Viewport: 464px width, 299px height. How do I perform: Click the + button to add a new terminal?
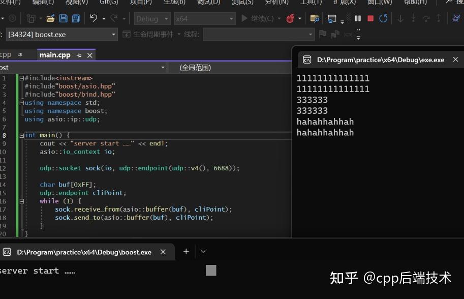pyautogui.click(x=185, y=251)
